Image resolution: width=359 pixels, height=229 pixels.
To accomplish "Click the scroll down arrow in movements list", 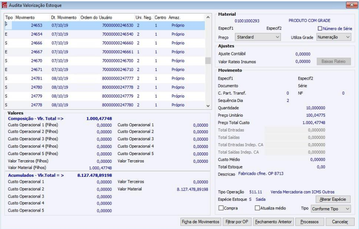I will point(208,106).
